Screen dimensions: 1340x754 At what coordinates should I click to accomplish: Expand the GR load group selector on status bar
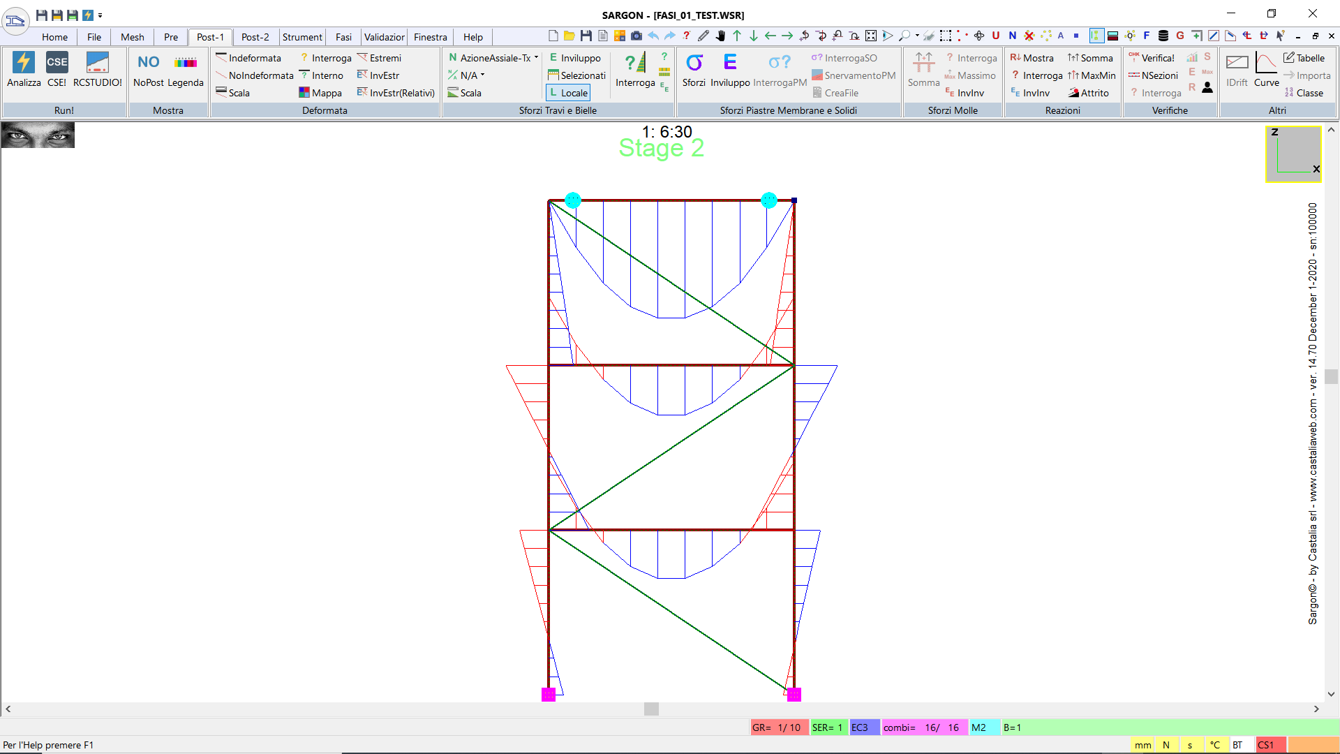[779, 727]
